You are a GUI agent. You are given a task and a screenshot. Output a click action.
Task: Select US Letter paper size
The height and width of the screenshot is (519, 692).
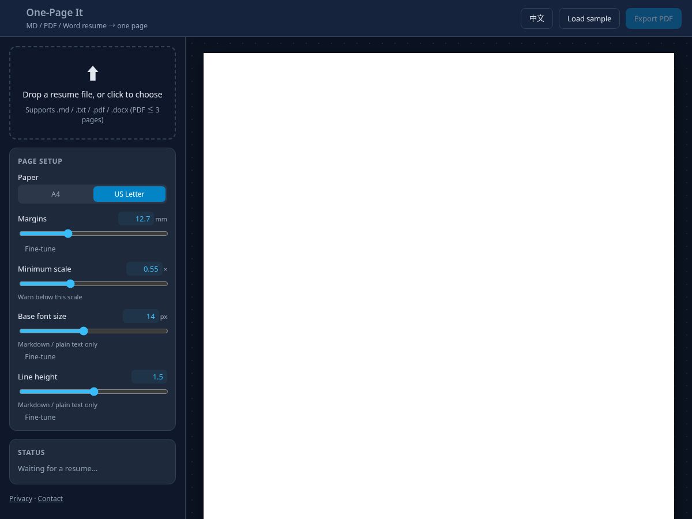tap(129, 194)
